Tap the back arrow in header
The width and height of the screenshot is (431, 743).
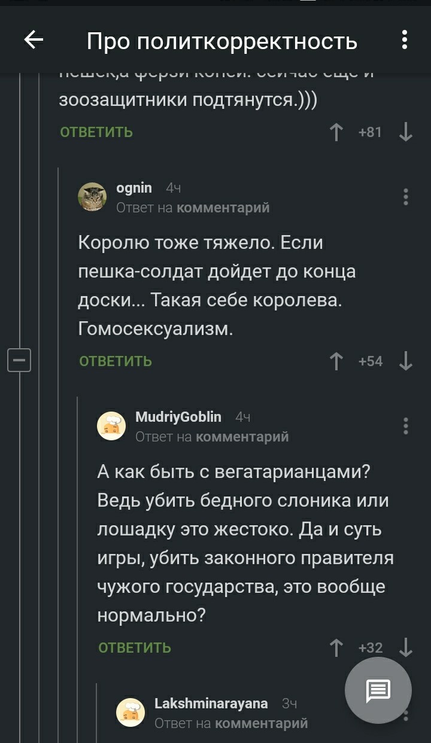pos(34,40)
